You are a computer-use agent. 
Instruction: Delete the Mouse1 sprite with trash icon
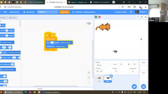click(x=111, y=76)
